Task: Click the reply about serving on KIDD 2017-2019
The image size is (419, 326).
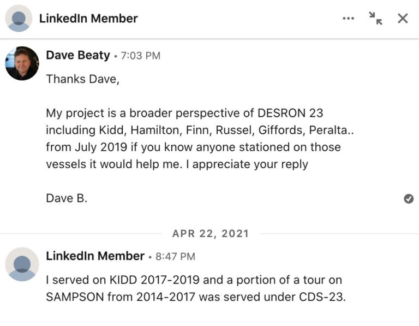Action: point(196,288)
